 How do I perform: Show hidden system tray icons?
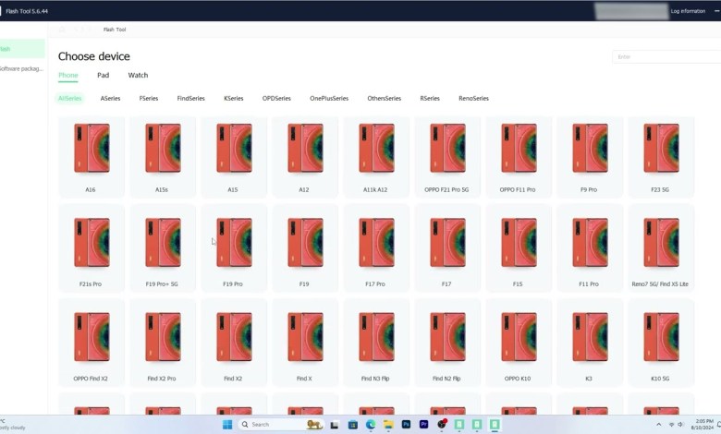658,424
